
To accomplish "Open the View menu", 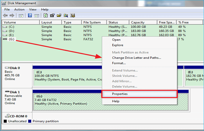I will [33, 10].
